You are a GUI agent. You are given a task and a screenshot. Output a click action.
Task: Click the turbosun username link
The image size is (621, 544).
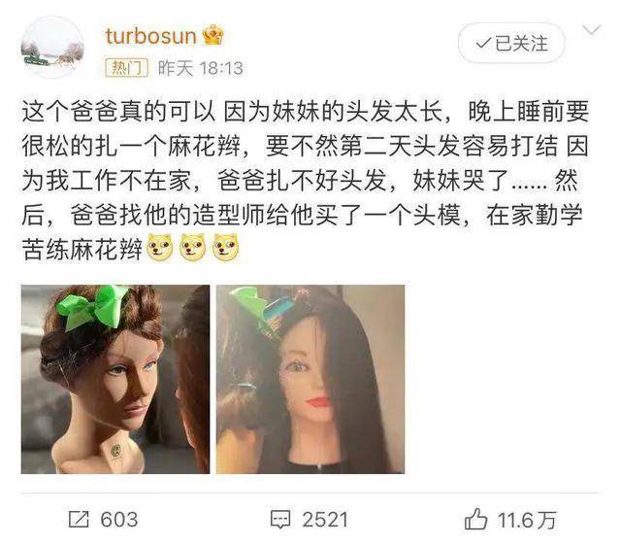[151, 36]
